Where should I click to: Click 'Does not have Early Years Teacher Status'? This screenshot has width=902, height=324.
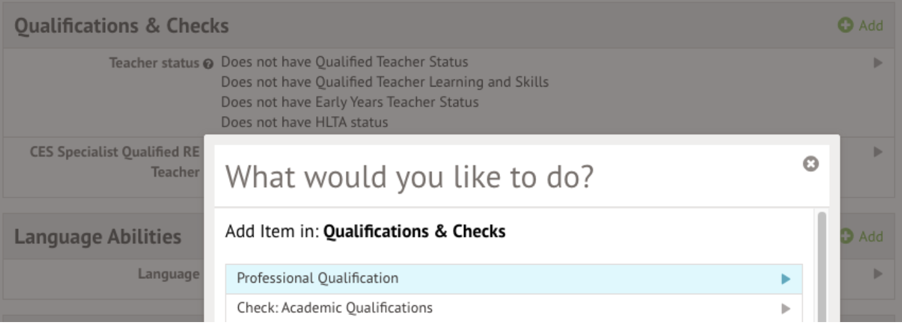tap(350, 102)
